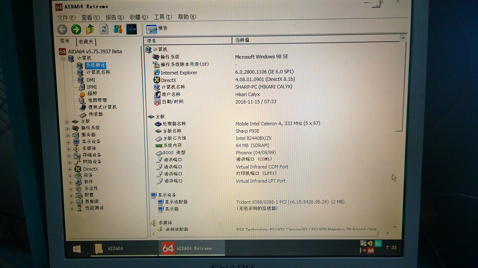Click the 安全性 shield icon
478x268 pixels.
pos(79,188)
